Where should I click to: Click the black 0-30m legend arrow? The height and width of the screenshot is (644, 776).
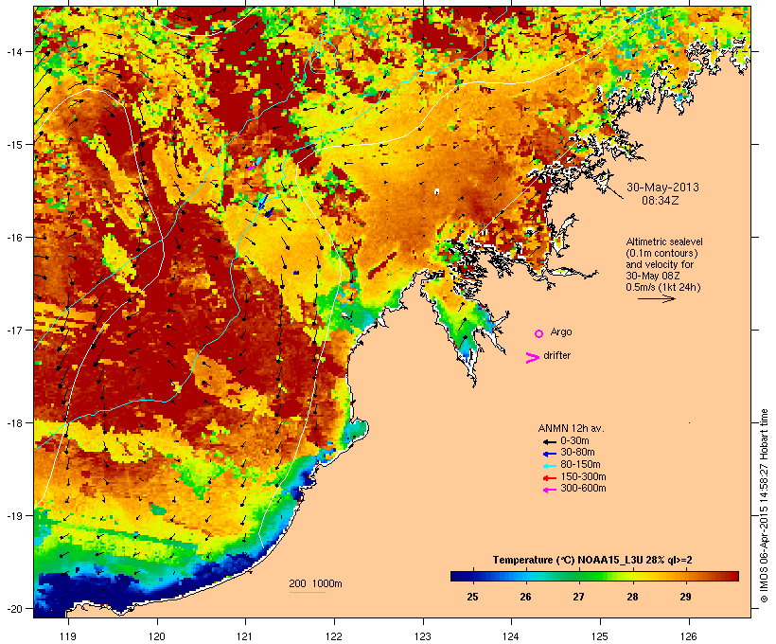(549, 442)
